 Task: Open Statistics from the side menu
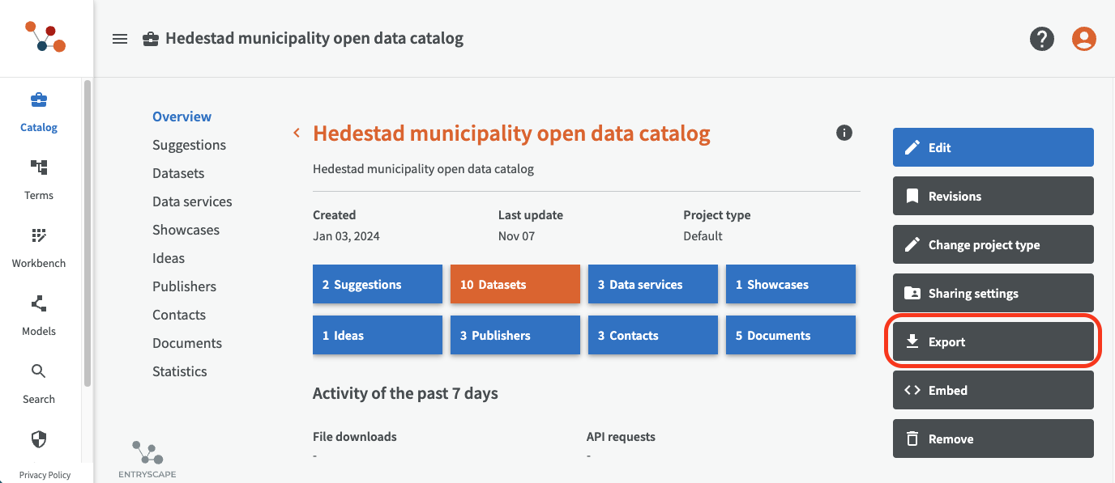point(180,371)
